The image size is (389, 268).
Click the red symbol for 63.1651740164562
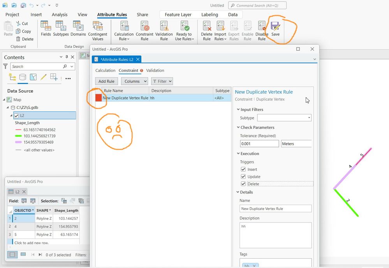18,130
